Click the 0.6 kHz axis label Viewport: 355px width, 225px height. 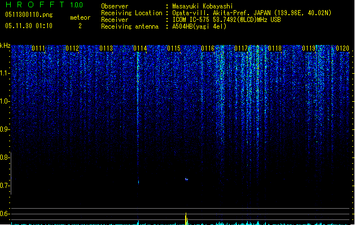(5, 214)
